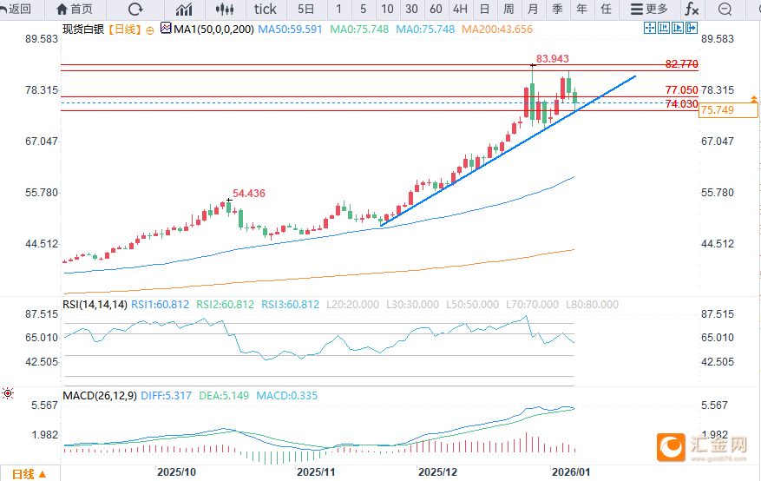Open the fx indicator functions

tap(691, 9)
